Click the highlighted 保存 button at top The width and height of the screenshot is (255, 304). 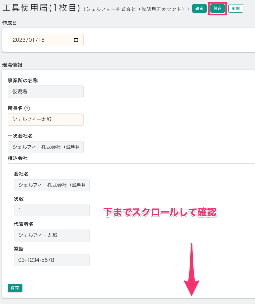point(218,8)
